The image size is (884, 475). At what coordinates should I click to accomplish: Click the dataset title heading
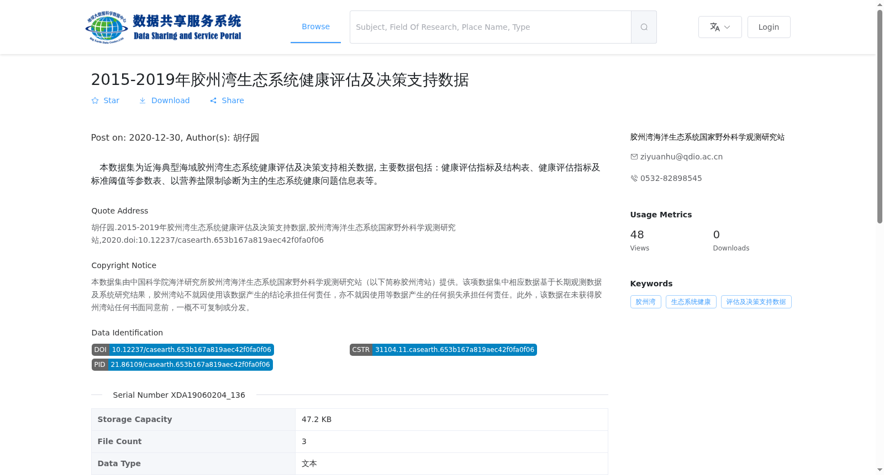280,79
